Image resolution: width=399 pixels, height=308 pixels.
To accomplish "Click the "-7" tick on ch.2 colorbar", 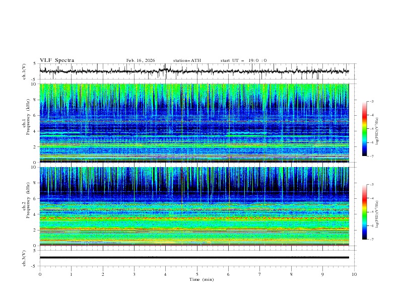I will (x=372, y=240).
